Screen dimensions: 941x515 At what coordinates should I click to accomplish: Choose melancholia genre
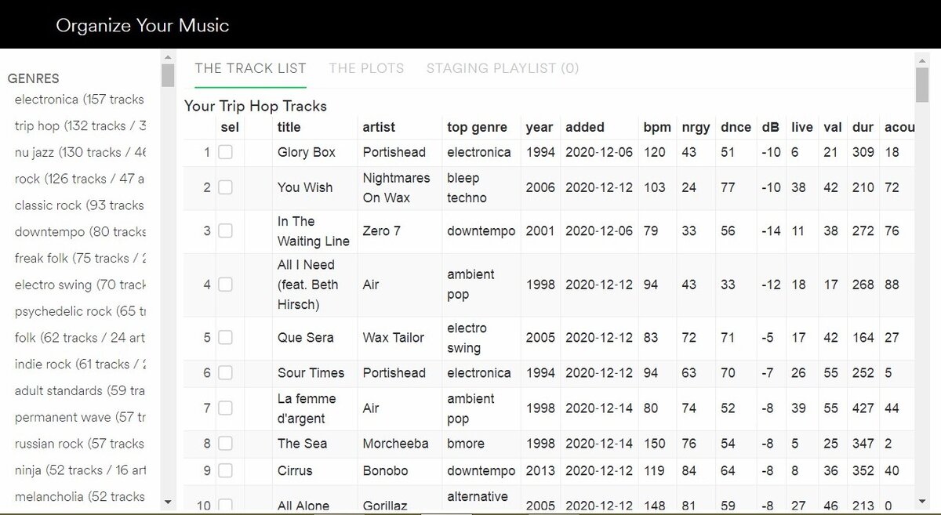80,496
